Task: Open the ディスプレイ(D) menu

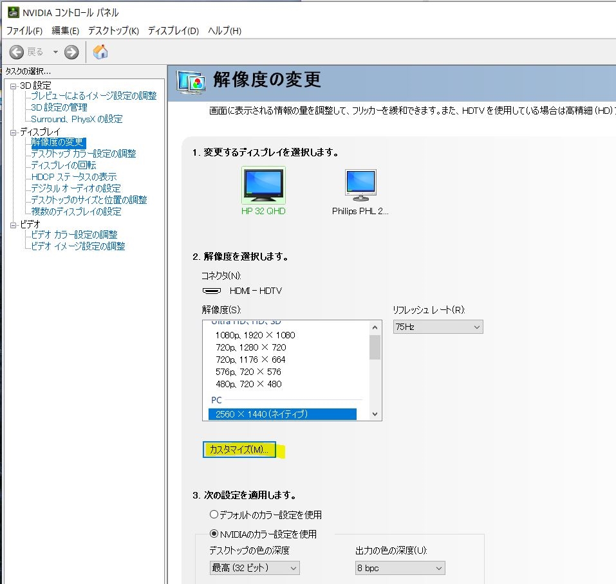Action: coord(173,31)
